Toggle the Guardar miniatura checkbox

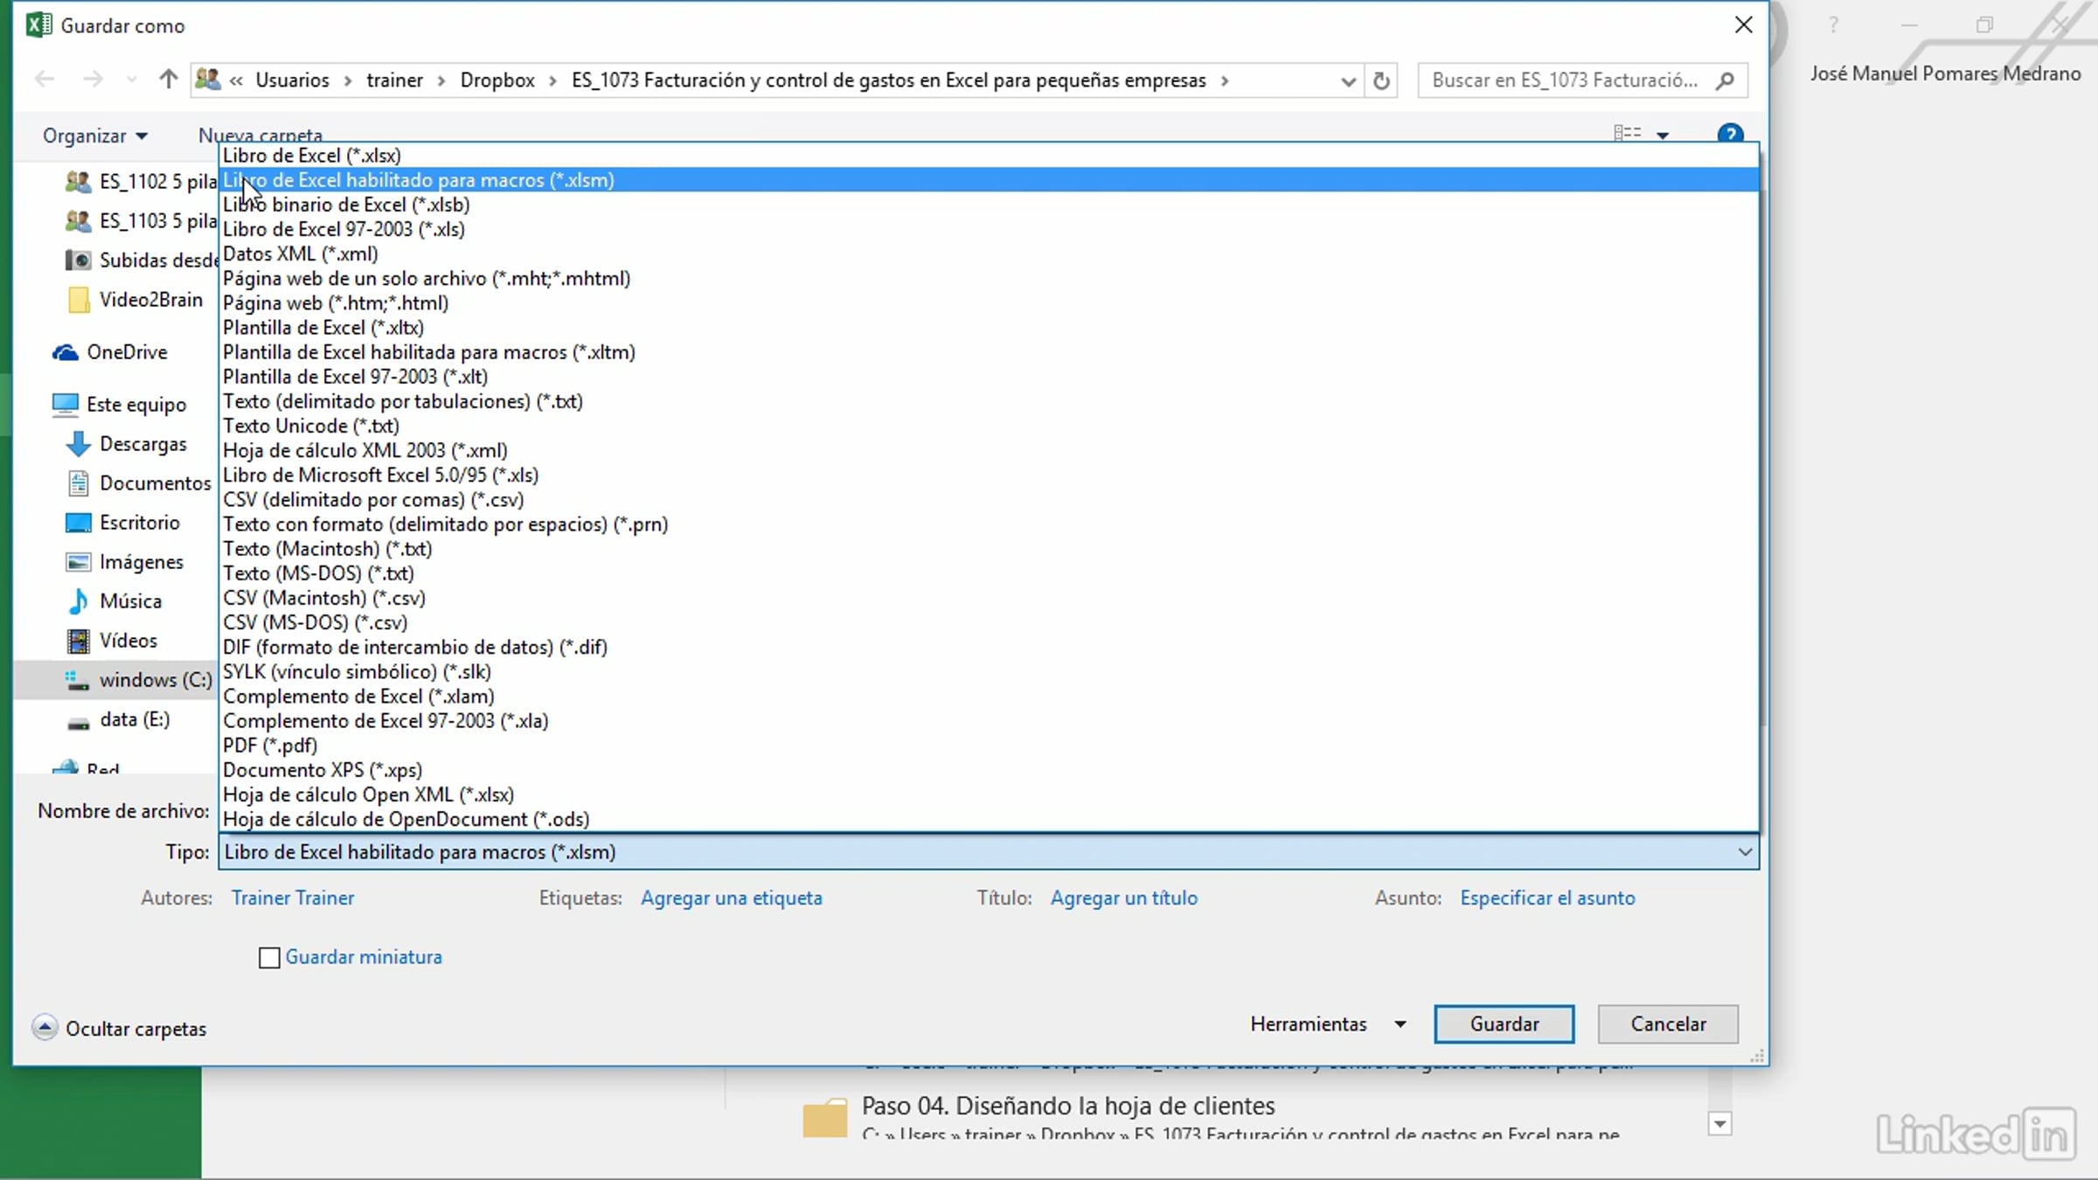point(269,958)
